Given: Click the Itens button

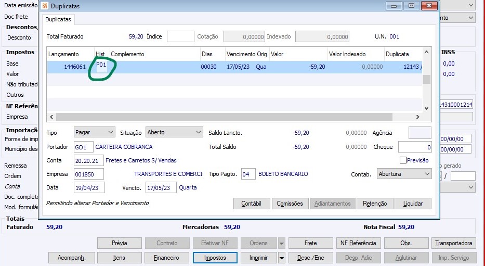Looking at the screenshot, I should coord(120,258).
